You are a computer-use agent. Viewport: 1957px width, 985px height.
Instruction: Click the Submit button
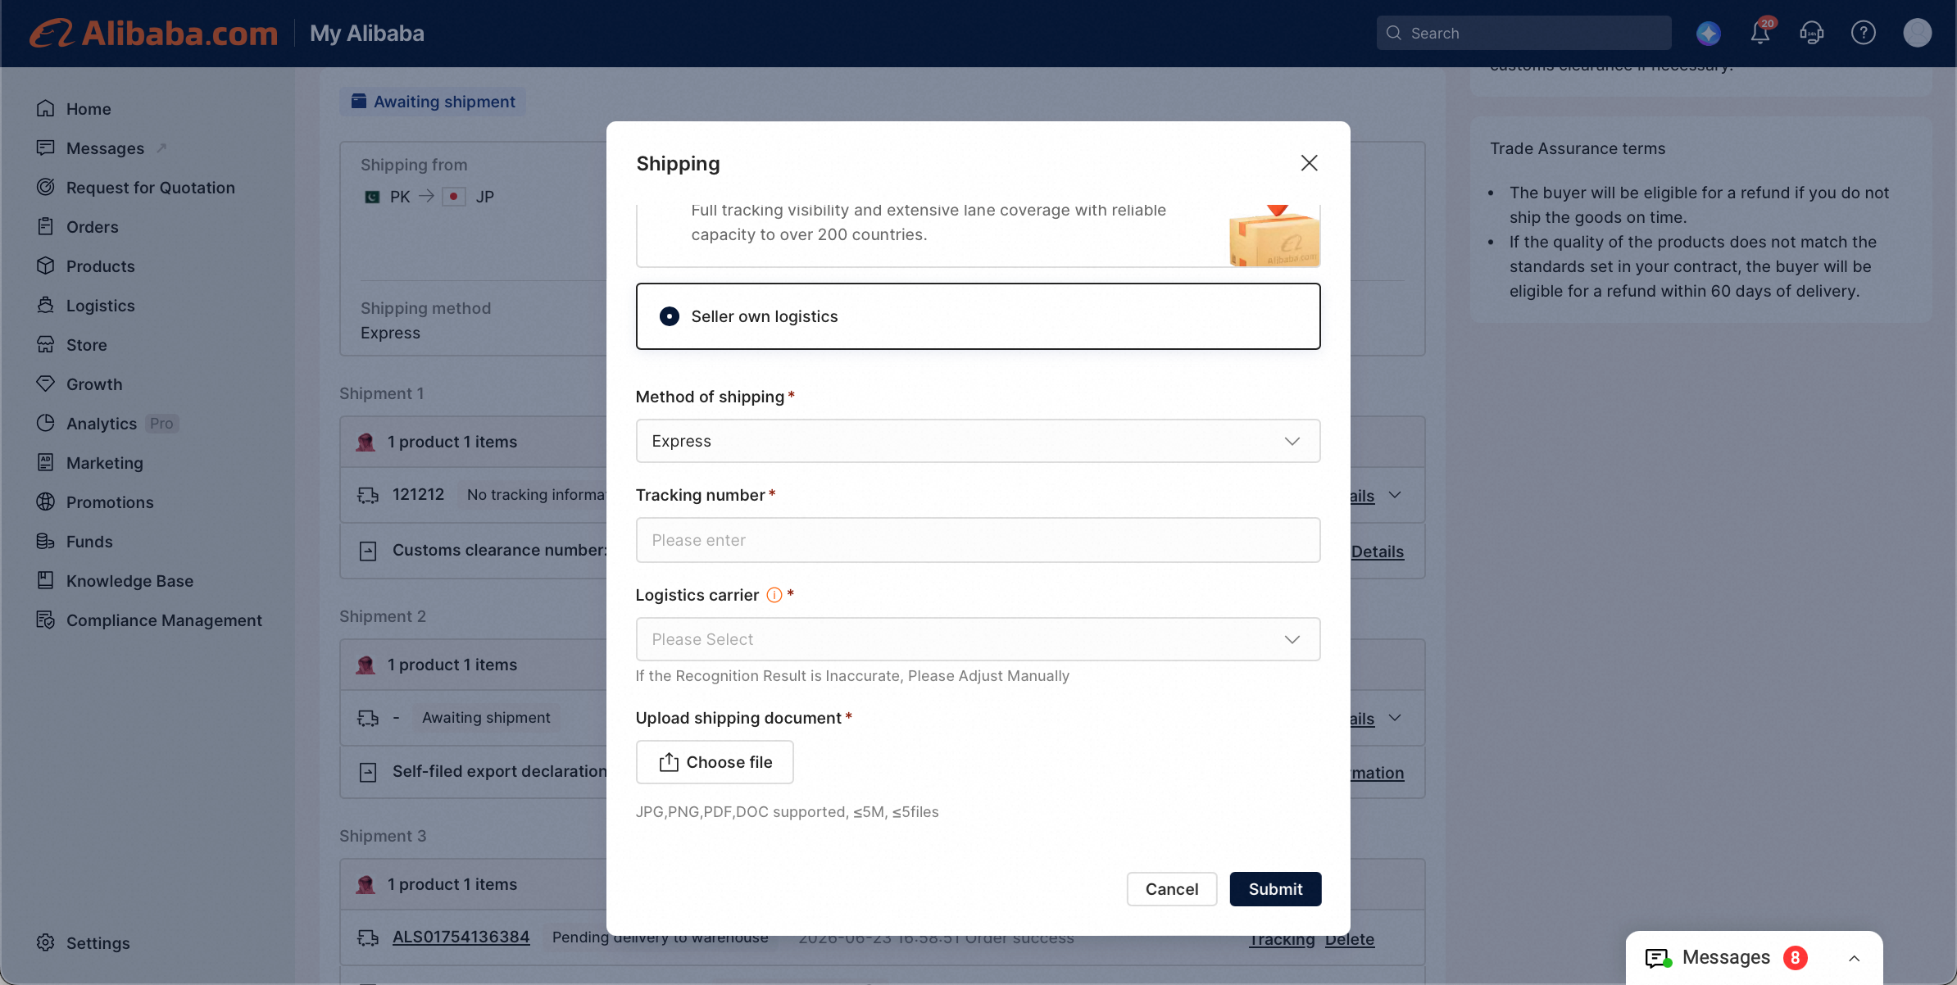1275,889
